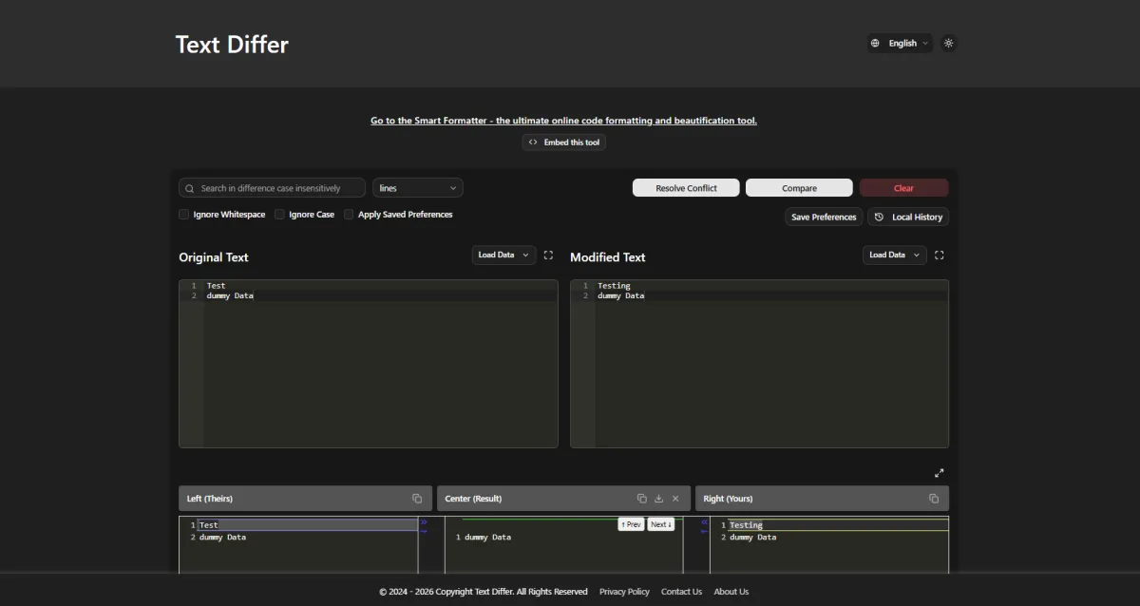This screenshot has height=606, width=1140.
Task: Copy the Right (Yours) panel content
Action: coord(934,499)
